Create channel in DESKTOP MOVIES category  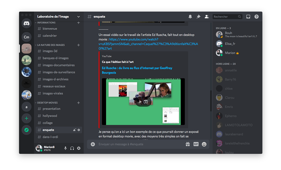[x=78, y=103]
